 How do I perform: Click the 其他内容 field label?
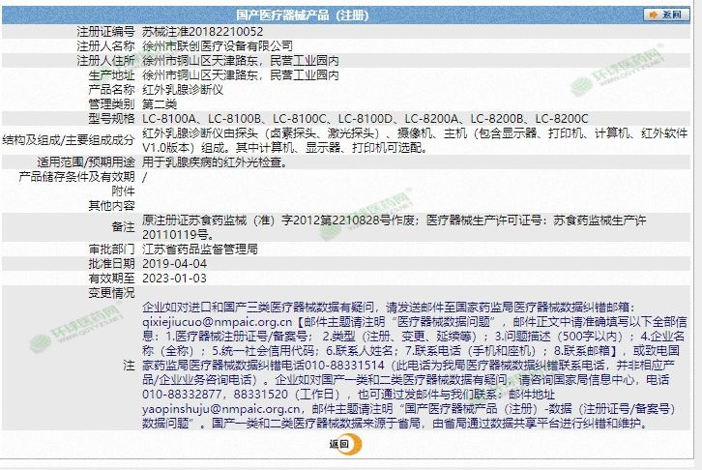[x=111, y=206]
